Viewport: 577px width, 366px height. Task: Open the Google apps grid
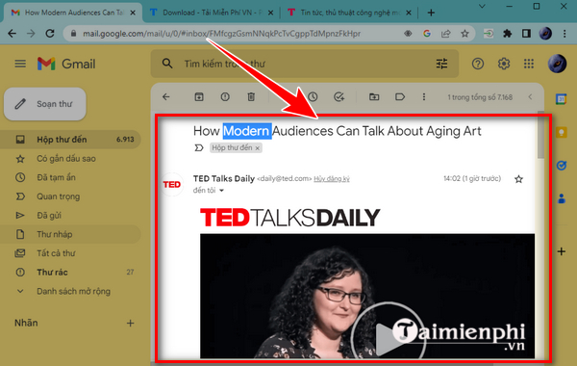click(529, 64)
